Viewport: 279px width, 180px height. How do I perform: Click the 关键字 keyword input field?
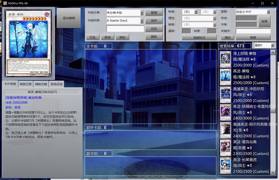(253, 31)
